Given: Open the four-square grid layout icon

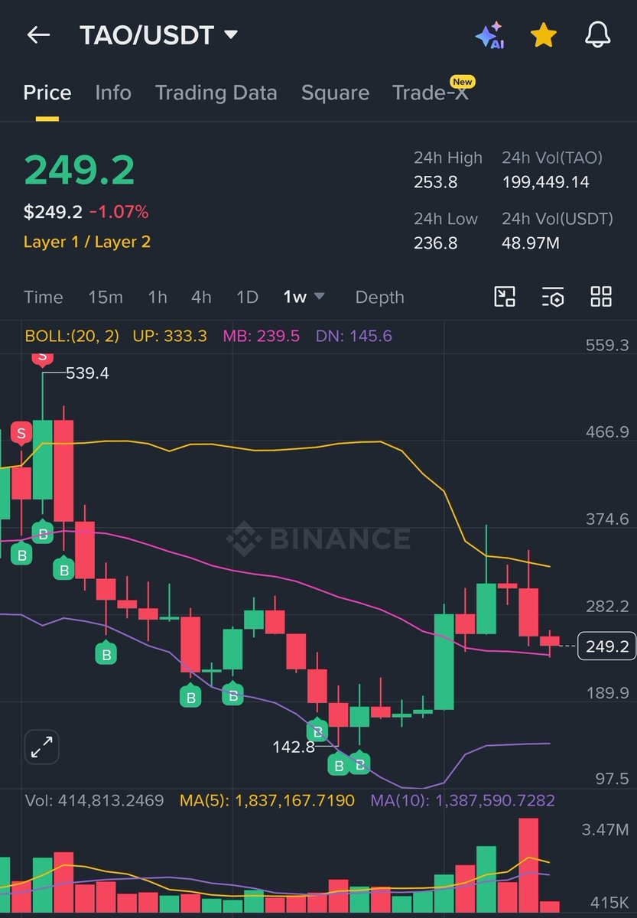Looking at the screenshot, I should click(601, 297).
